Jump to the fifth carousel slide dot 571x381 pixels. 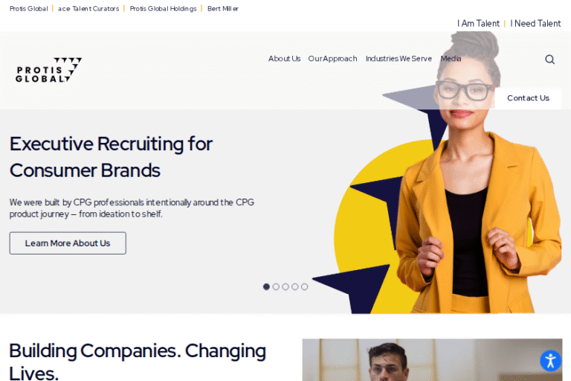(x=304, y=287)
